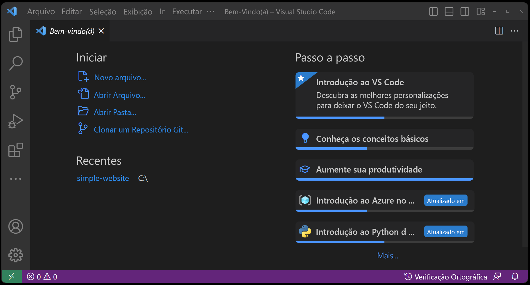This screenshot has height=285, width=530.
Task: Maximize the Visual Studio Code window
Action: point(508,12)
